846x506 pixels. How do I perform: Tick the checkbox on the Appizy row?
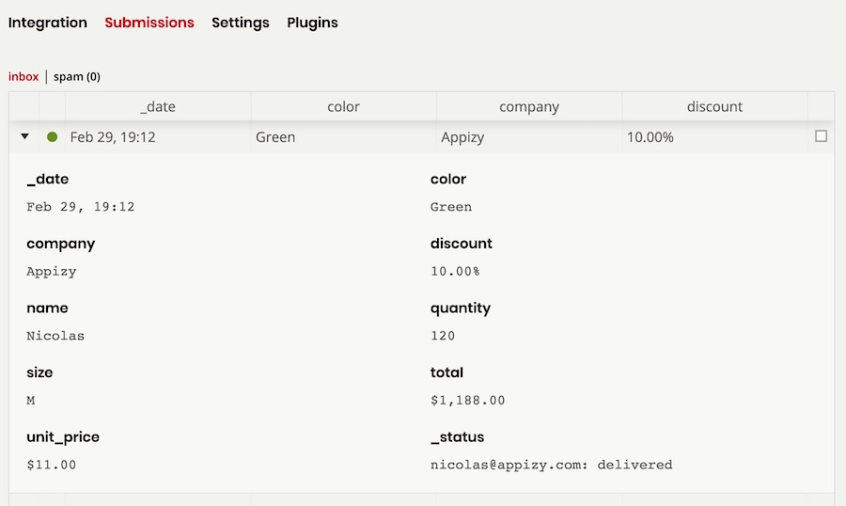tap(821, 136)
